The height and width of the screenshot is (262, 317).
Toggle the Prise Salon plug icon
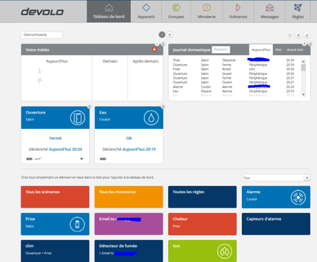click(x=77, y=224)
